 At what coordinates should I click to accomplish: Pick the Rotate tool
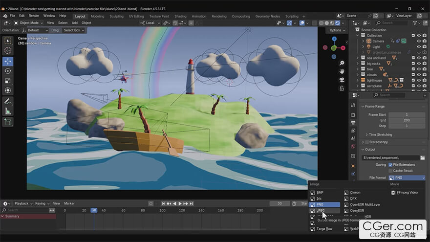click(8, 71)
